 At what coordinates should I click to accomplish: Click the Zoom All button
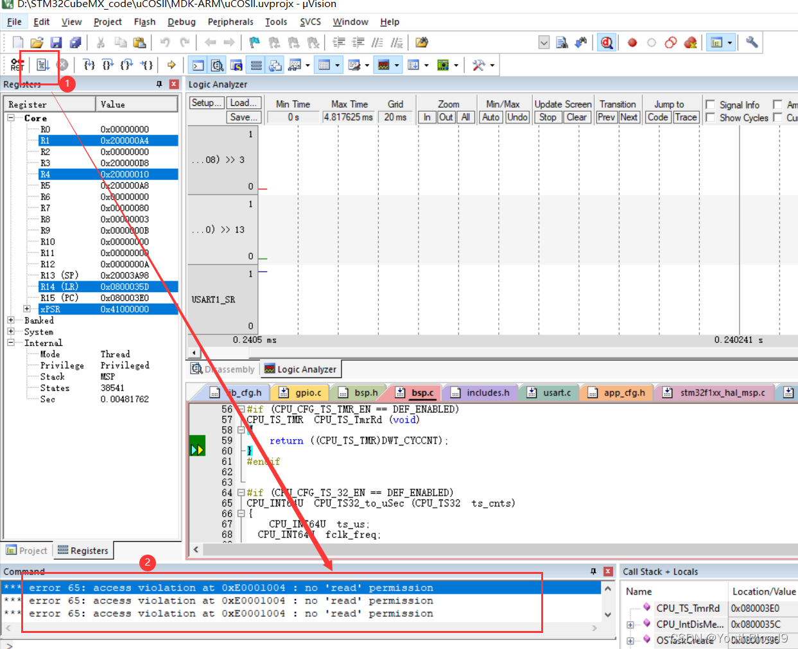[x=465, y=117]
